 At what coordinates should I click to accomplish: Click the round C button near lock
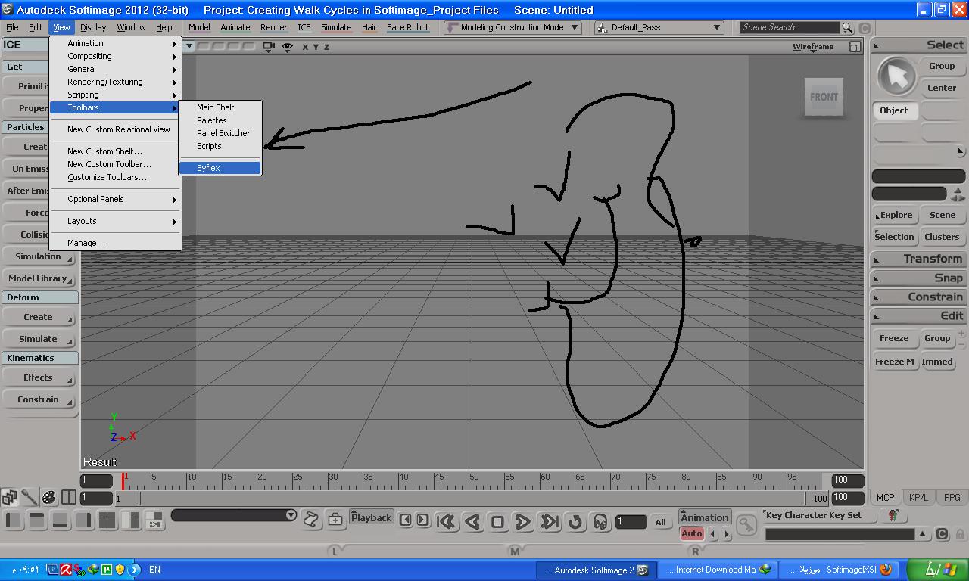tap(942, 533)
